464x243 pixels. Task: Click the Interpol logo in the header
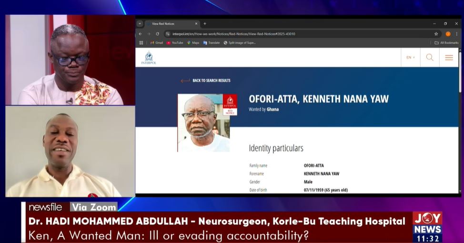[x=149, y=58]
